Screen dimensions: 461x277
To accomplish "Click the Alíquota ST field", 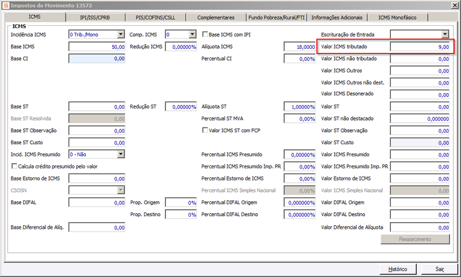I will 300,106.
